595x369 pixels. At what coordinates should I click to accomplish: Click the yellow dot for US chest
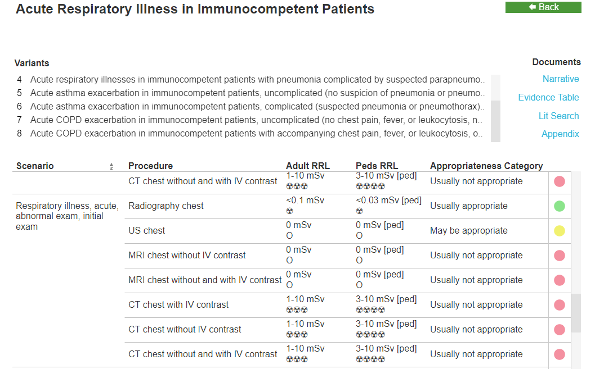tap(560, 231)
